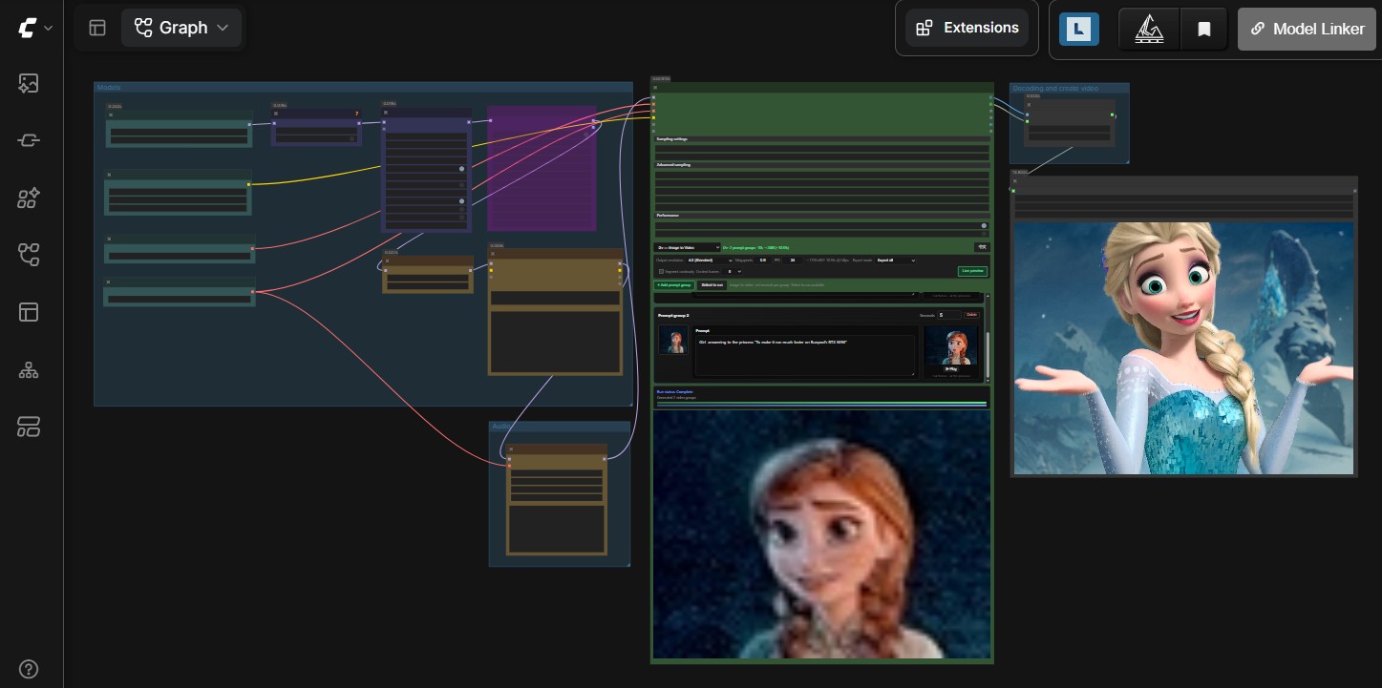Click the bookmark icon in the top bar

[x=1203, y=29]
